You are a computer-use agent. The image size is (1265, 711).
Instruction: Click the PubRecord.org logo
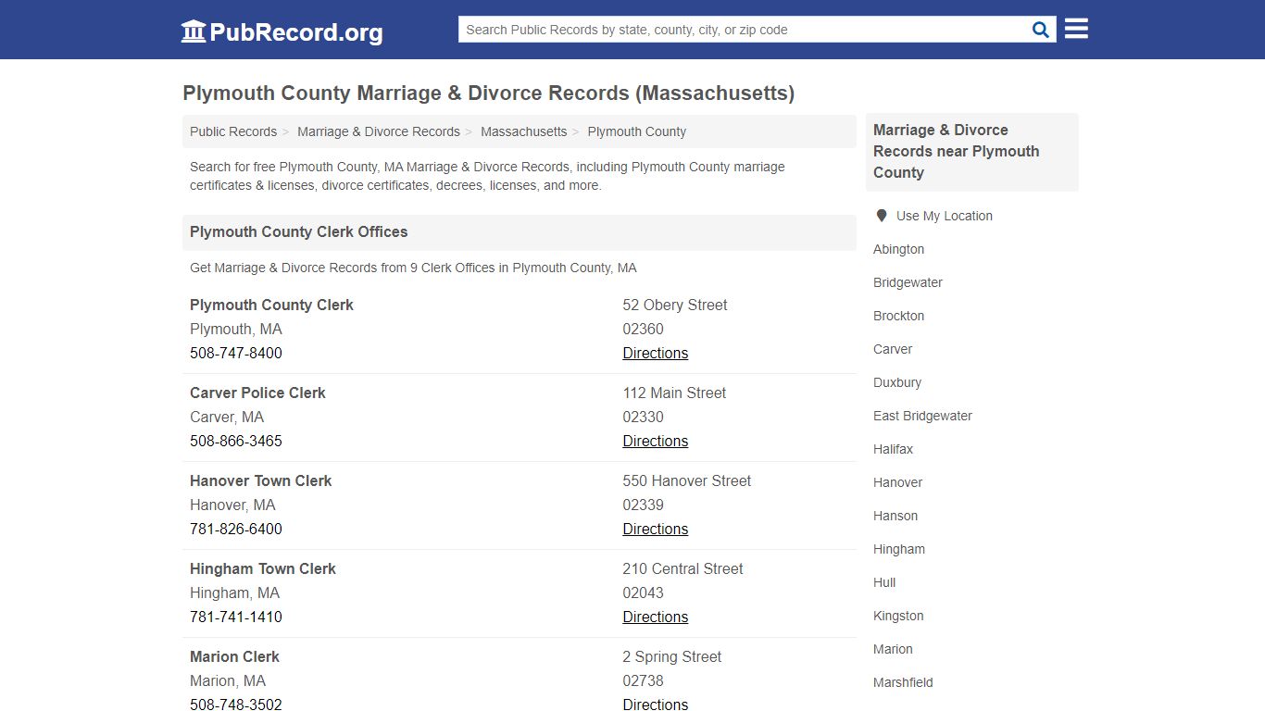point(282,31)
